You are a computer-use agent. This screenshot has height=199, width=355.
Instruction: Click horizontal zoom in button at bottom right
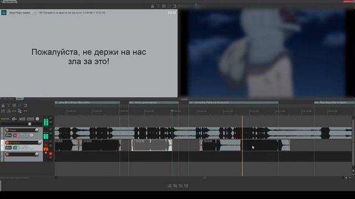point(346,178)
